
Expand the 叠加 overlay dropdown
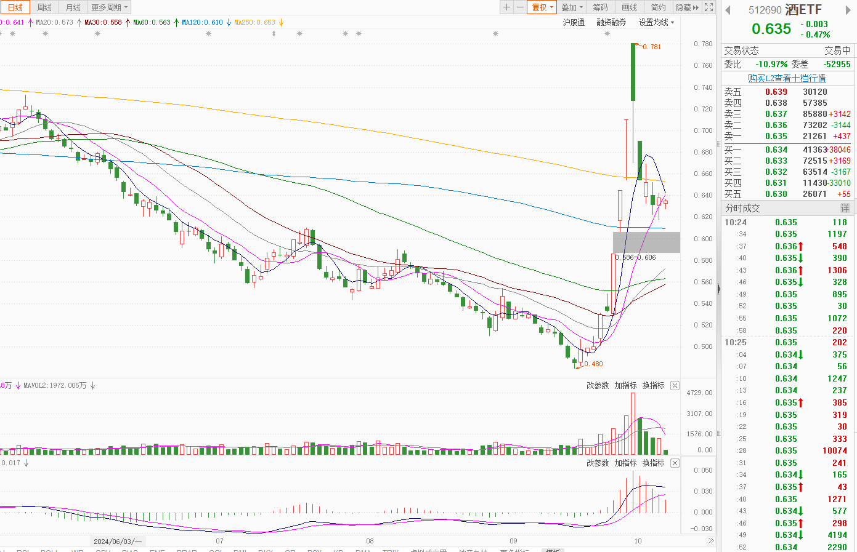[572, 7]
